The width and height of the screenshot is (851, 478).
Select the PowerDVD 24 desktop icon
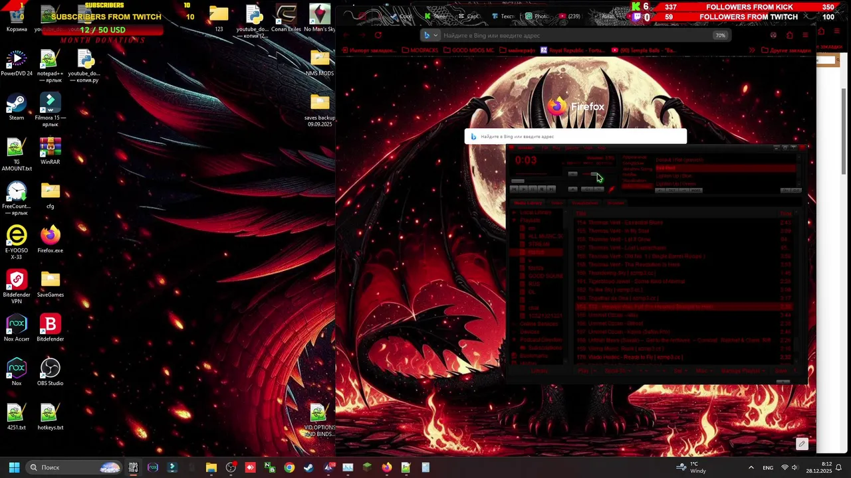(17, 64)
